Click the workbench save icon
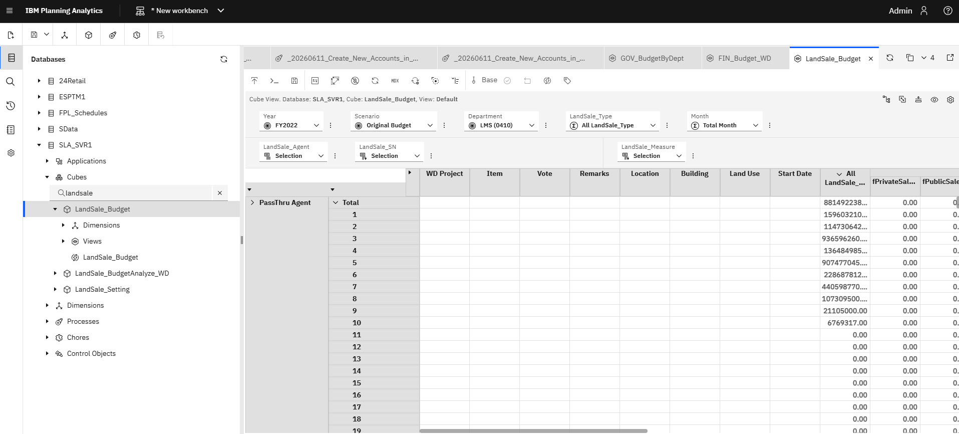The width and height of the screenshot is (959, 434). 34,35
